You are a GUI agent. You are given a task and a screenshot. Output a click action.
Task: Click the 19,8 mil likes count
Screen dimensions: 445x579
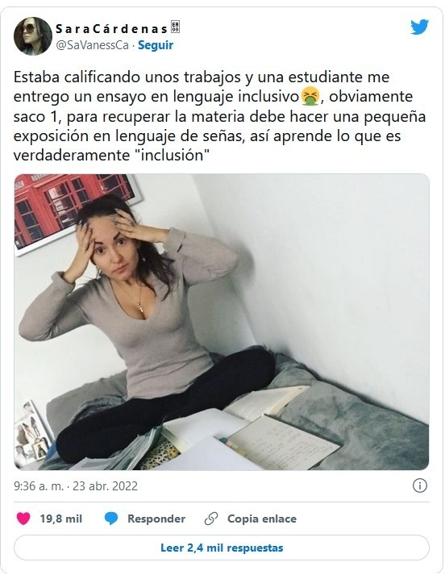61,519
